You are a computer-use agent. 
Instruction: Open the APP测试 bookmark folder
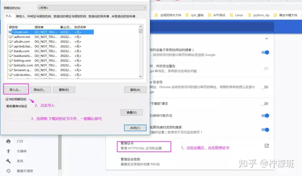[216, 15]
